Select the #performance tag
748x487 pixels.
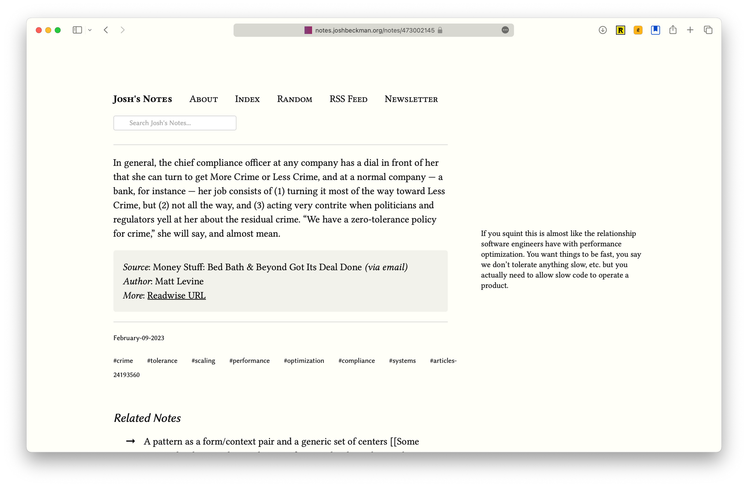click(x=249, y=361)
